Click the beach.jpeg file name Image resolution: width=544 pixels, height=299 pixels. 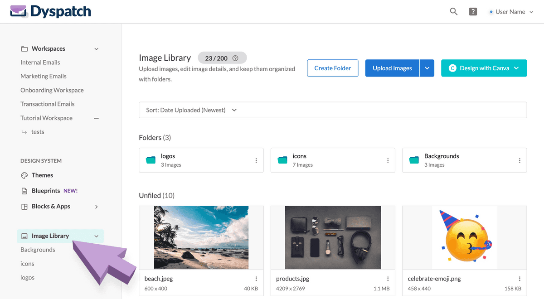[x=159, y=279]
